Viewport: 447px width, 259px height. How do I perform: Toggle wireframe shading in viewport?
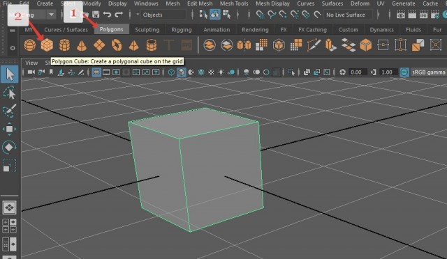(x=171, y=72)
